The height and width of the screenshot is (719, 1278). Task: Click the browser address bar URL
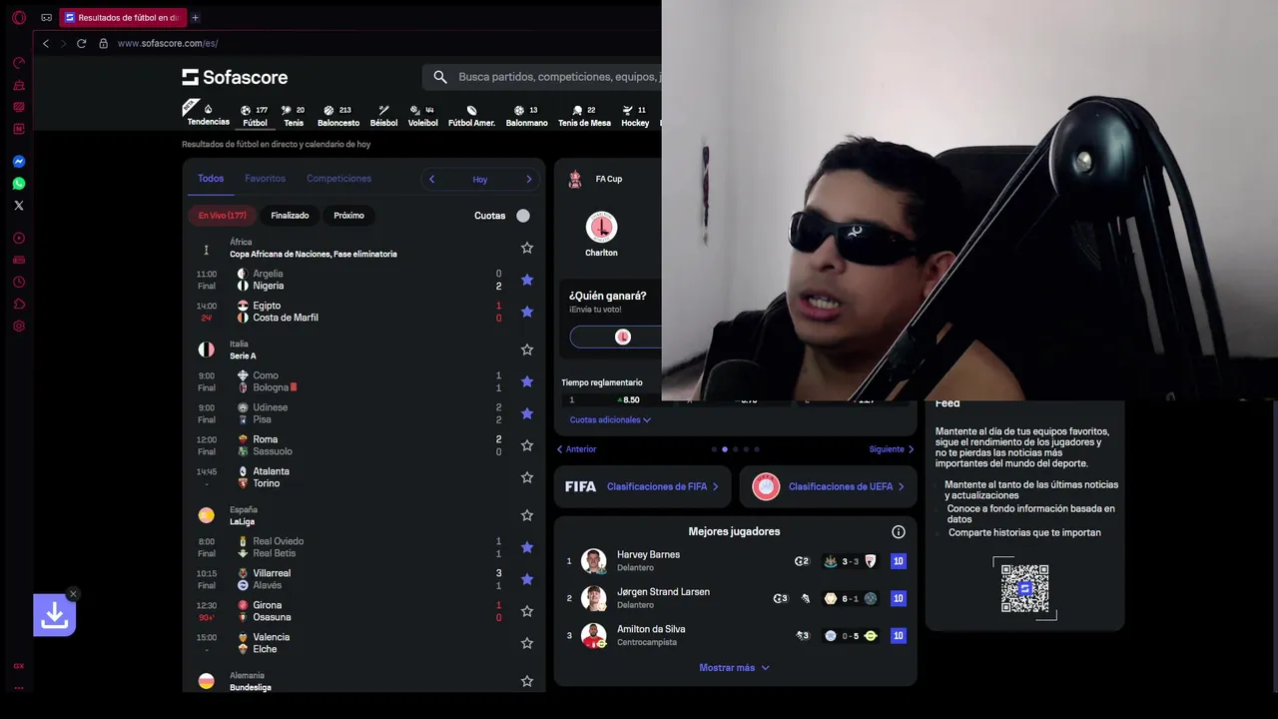click(168, 43)
